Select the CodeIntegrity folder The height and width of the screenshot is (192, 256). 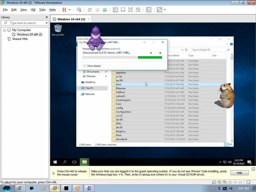coord(123,100)
